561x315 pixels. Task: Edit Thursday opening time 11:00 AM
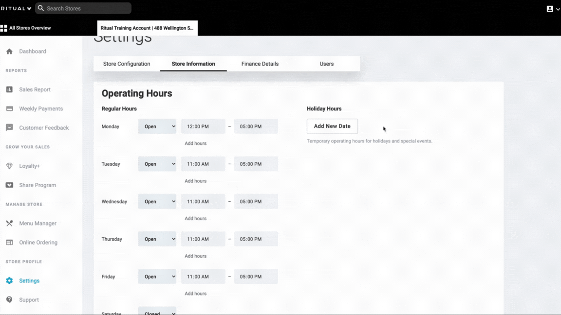coord(203,239)
